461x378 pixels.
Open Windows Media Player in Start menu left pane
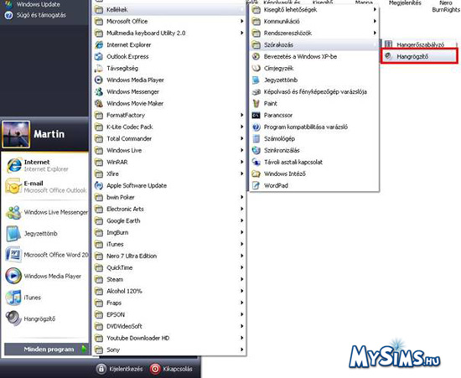click(45, 276)
